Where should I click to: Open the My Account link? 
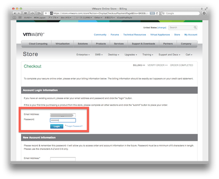[x=190, y=35]
